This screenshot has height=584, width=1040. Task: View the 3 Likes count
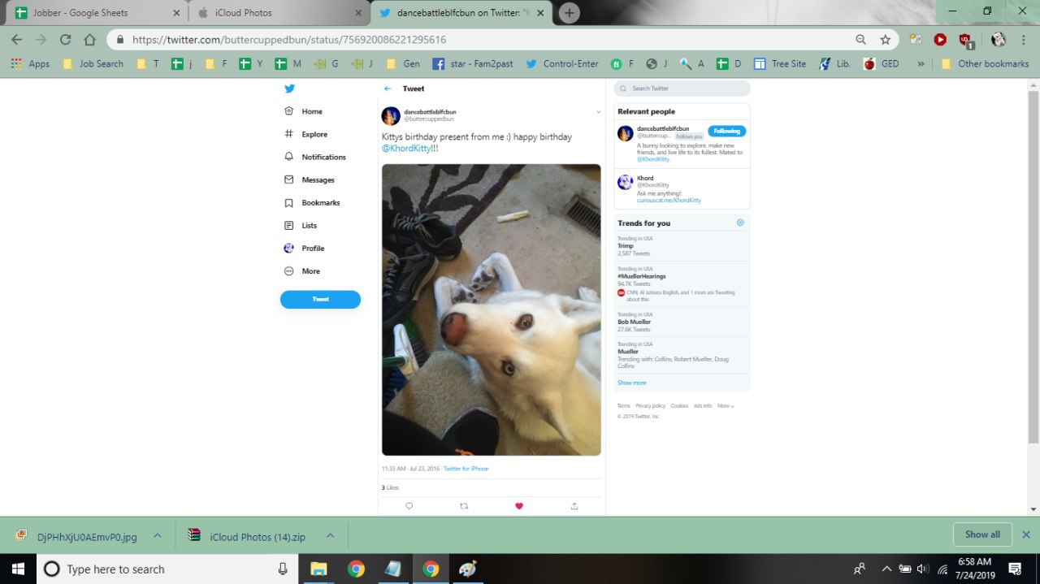point(390,487)
